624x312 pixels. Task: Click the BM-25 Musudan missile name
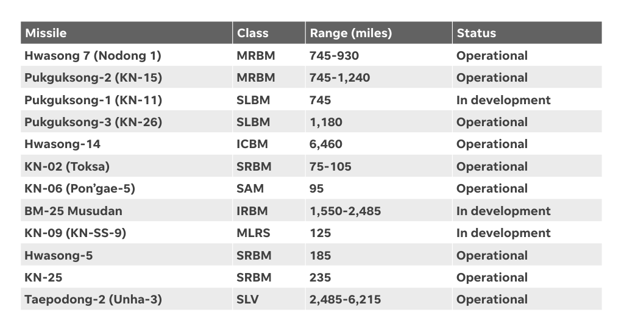(x=73, y=211)
